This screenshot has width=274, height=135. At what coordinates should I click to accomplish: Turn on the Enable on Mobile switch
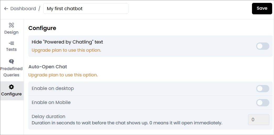coord(262,103)
